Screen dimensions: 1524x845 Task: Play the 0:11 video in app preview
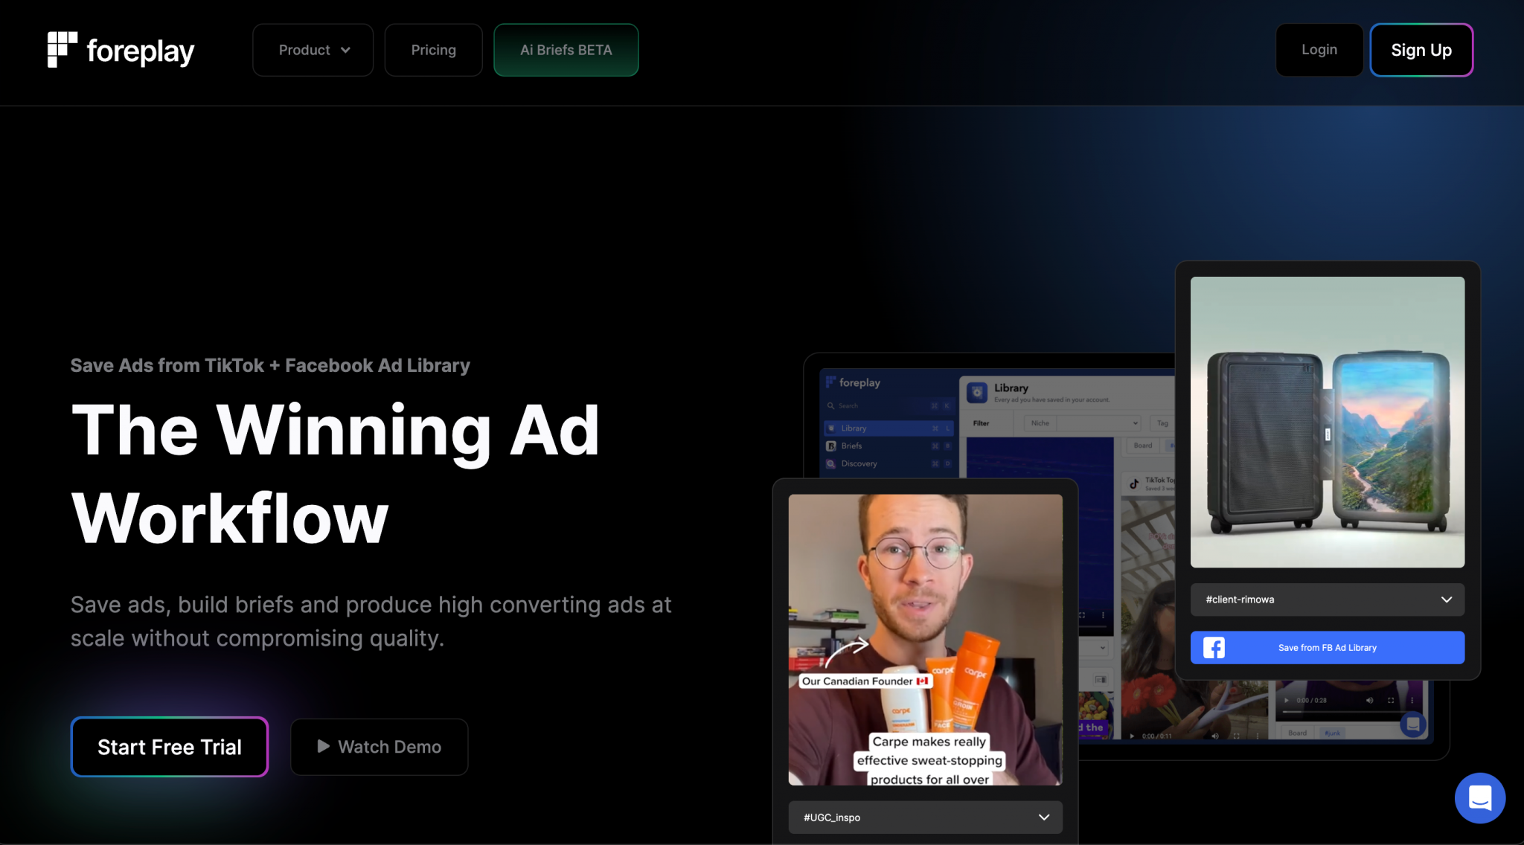click(x=1132, y=736)
